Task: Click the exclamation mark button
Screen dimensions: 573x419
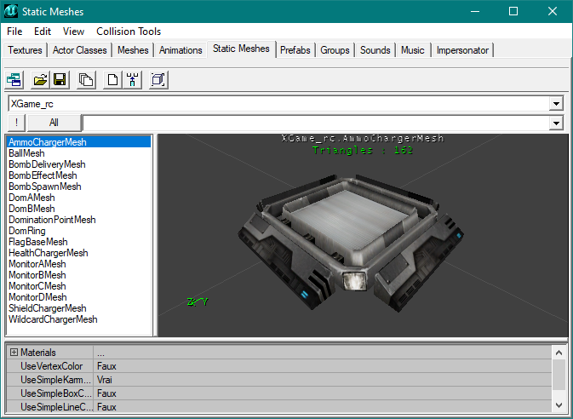Action: click(16, 123)
